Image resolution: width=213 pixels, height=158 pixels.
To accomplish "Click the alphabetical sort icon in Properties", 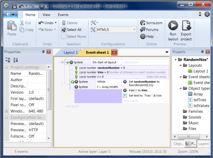I will (x=16, y=60).
